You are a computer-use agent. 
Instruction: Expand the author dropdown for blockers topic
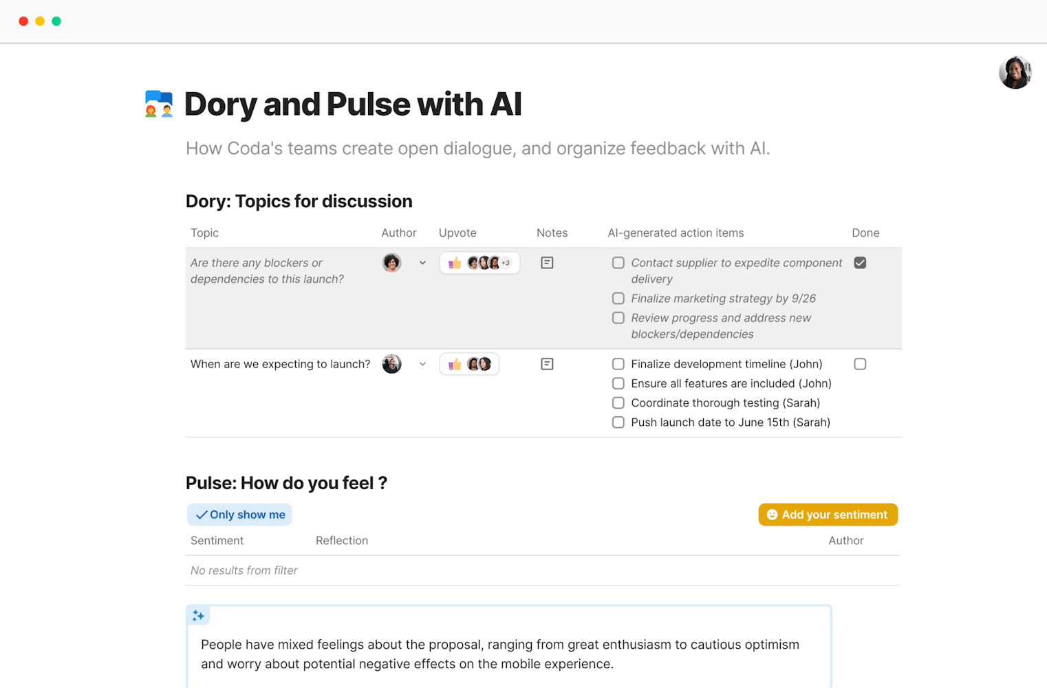[x=422, y=263]
